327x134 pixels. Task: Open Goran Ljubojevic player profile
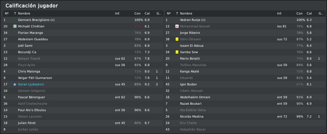31,84
